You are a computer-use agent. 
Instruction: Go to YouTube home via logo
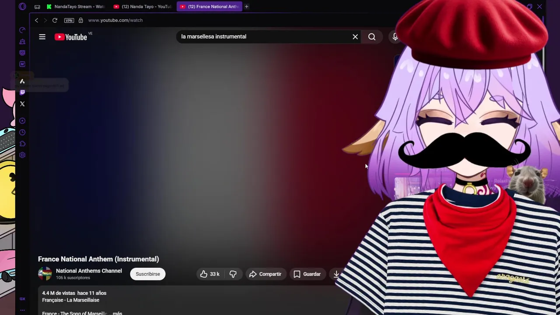[71, 37]
